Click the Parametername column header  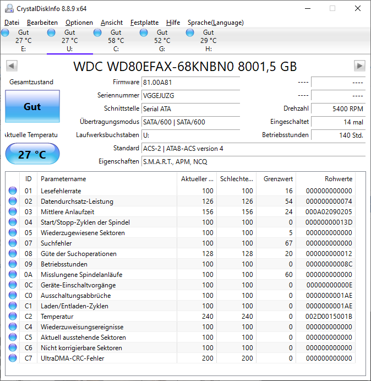point(107,179)
